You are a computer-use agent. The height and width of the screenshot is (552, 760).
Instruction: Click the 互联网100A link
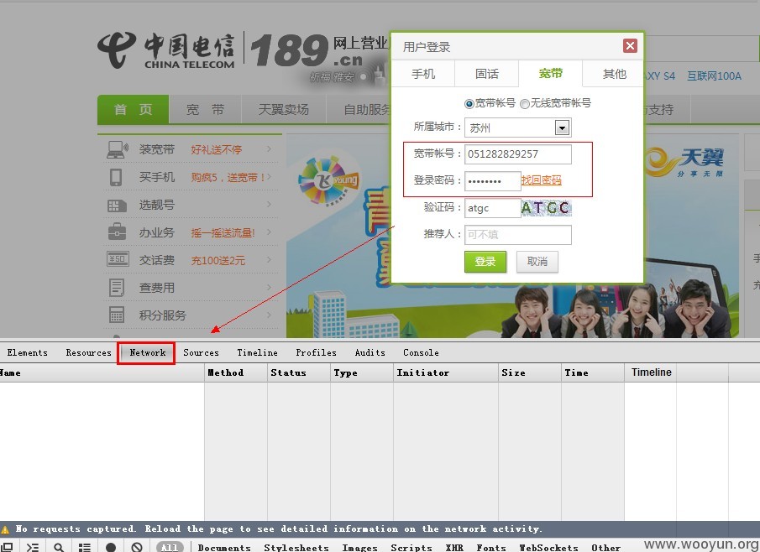click(x=714, y=76)
